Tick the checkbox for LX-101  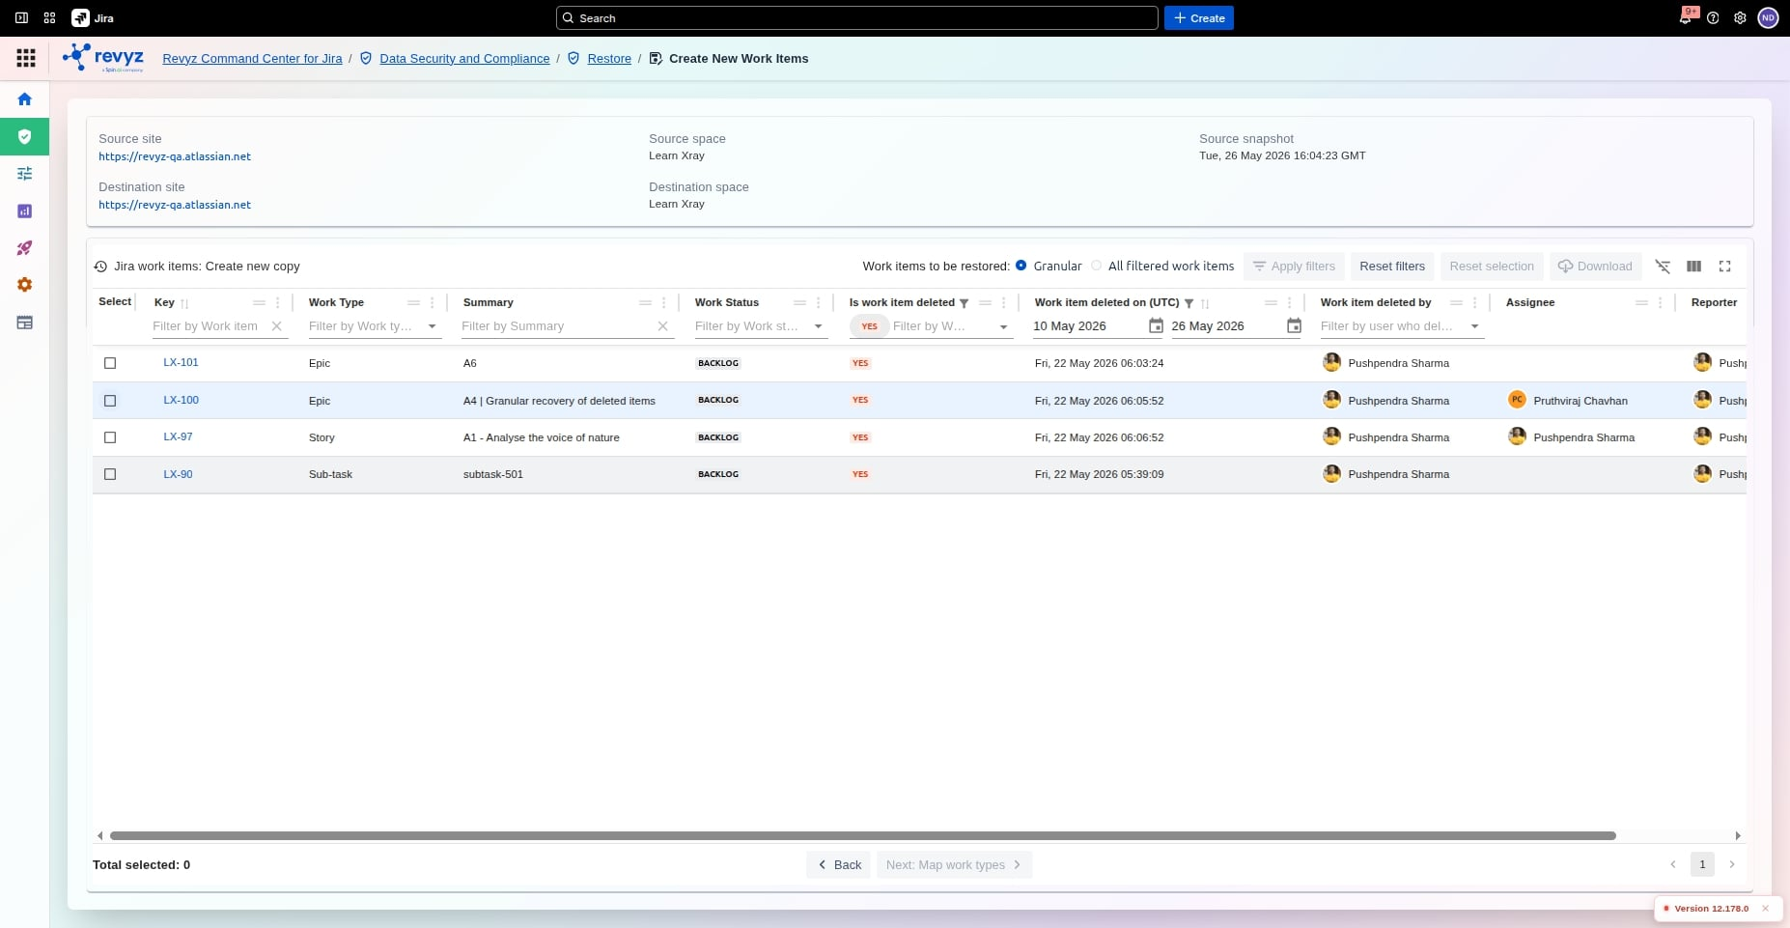tap(110, 363)
